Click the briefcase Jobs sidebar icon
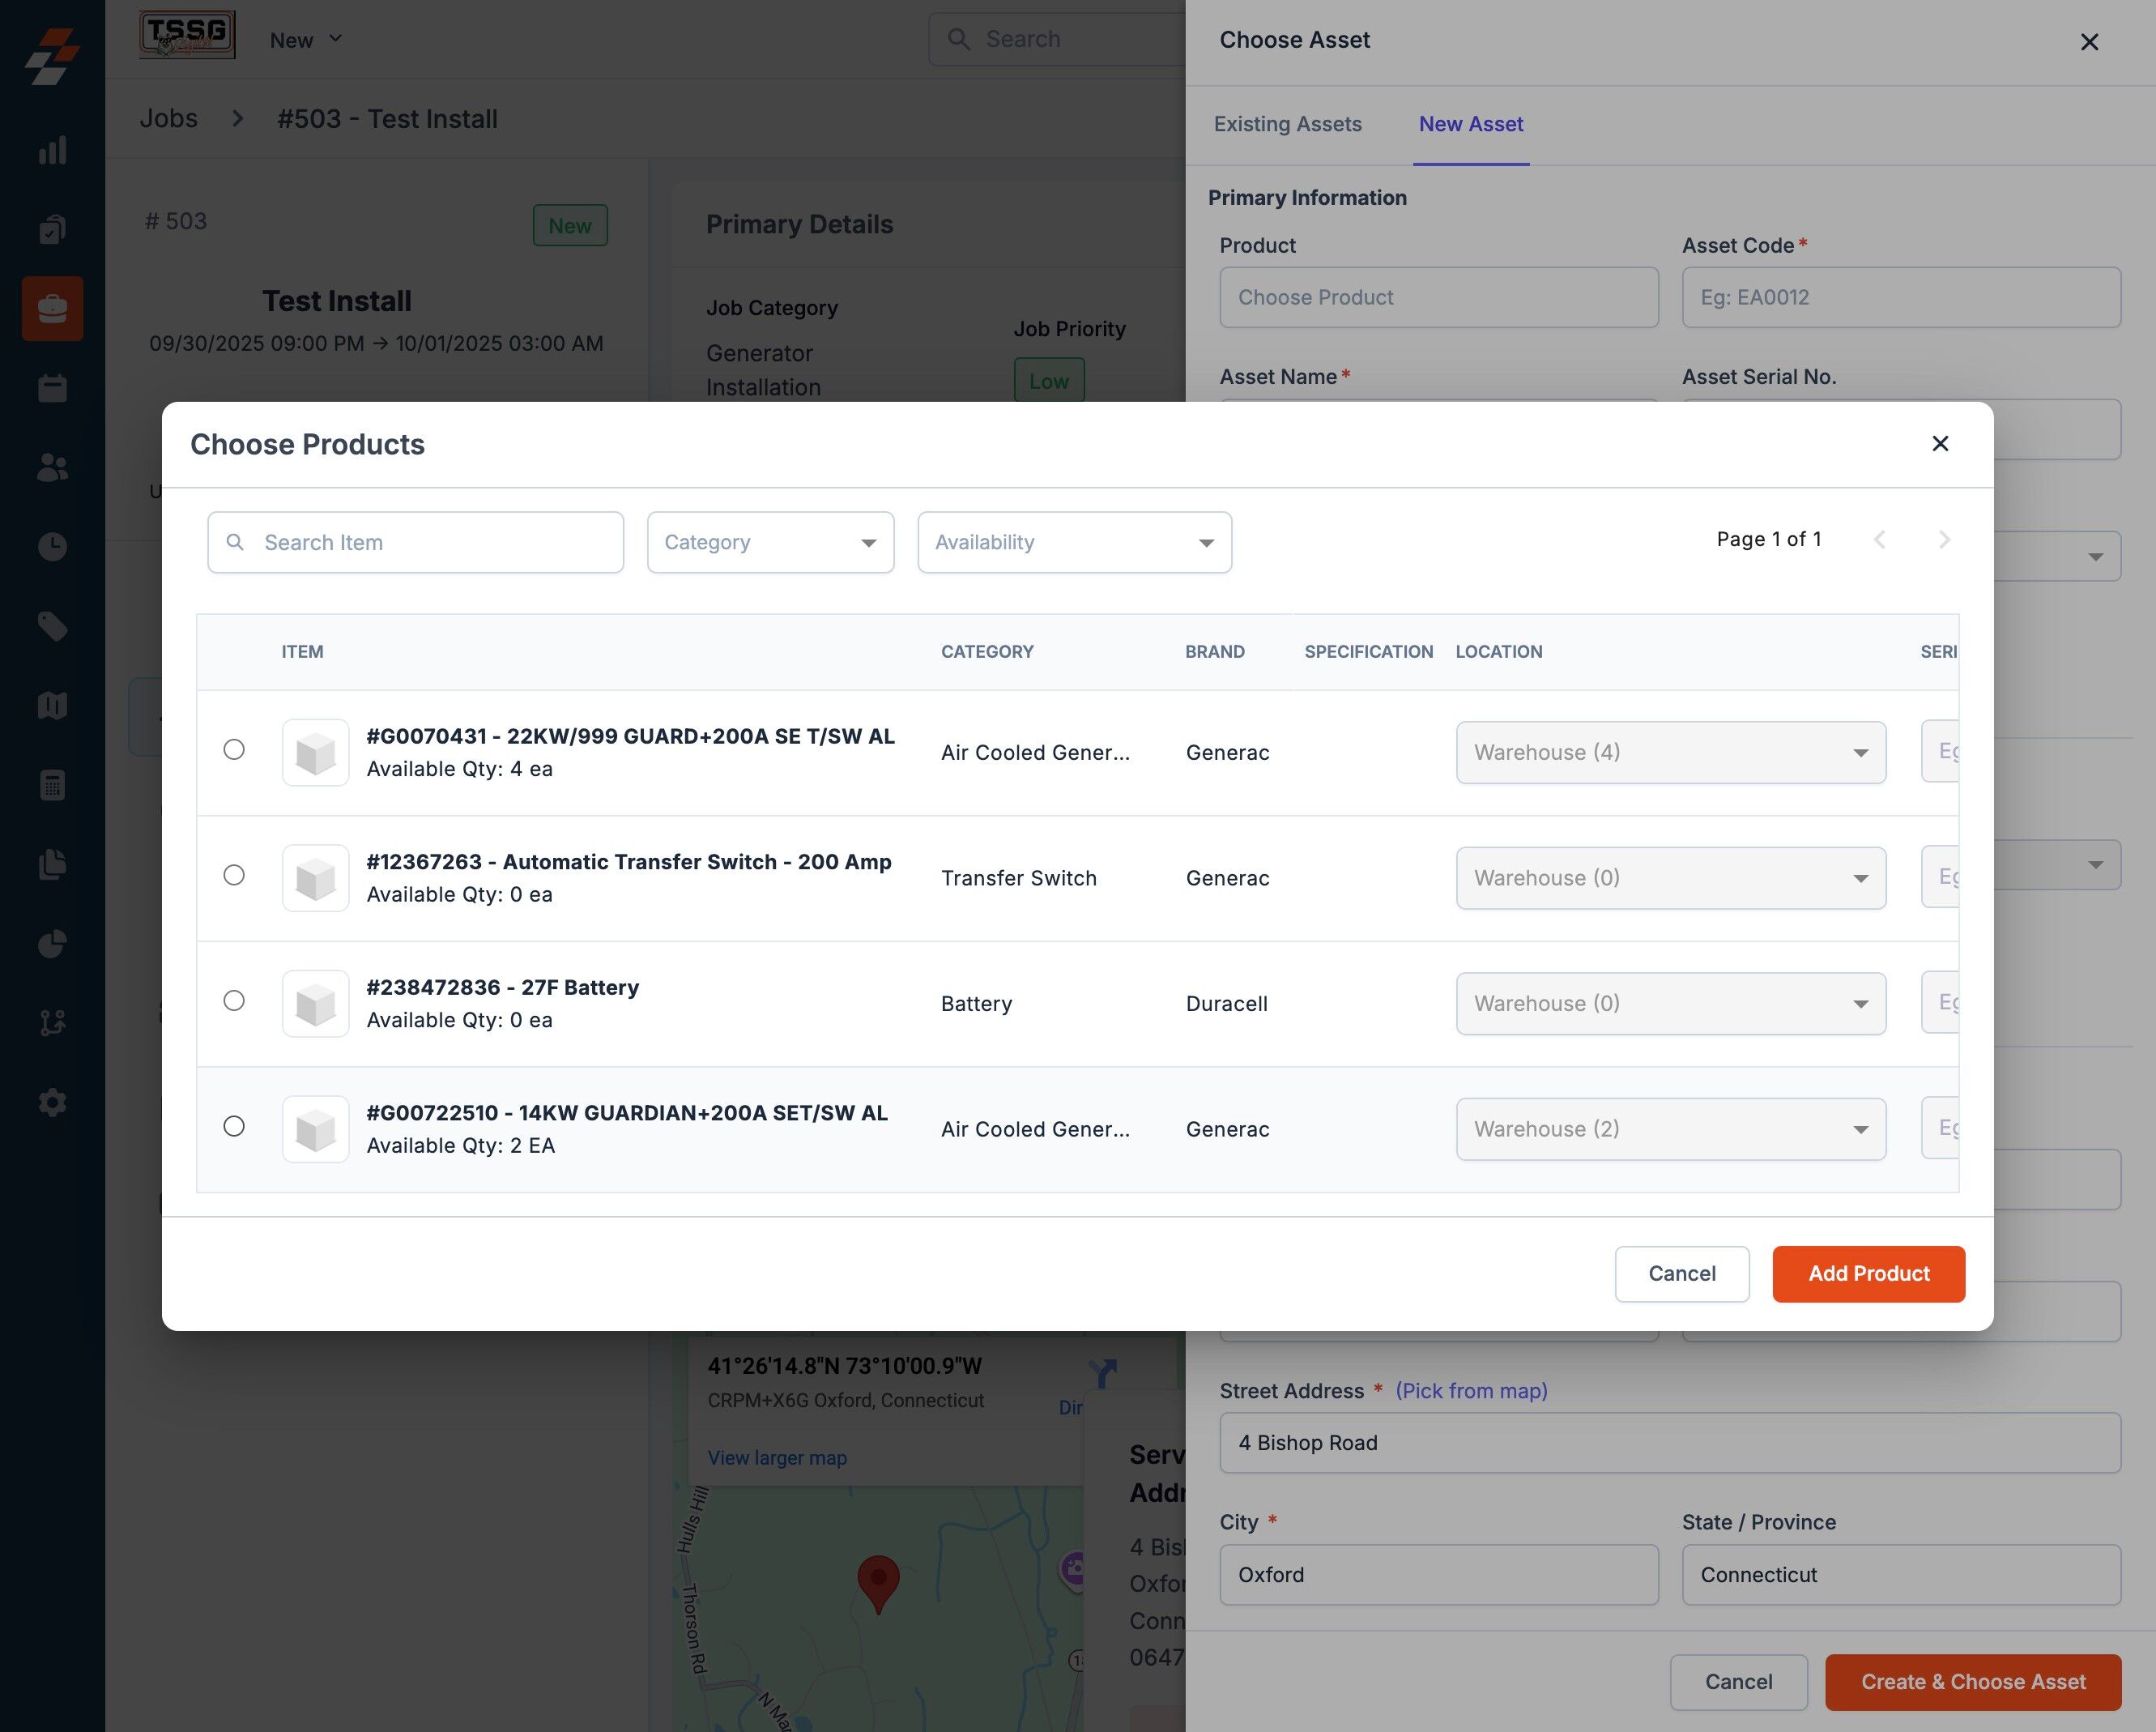The height and width of the screenshot is (1732, 2156). (x=52, y=308)
